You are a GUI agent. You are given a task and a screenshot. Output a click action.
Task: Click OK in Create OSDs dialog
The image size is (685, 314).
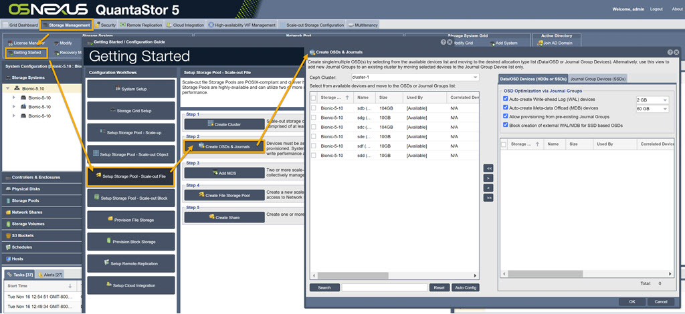[631, 302]
